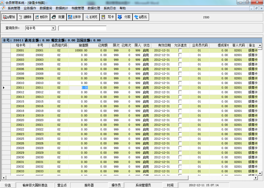The height and width of the screenshot is (188, 264).
Task: Click the 写卡 (Write card) icon
Action: (108, 17)
